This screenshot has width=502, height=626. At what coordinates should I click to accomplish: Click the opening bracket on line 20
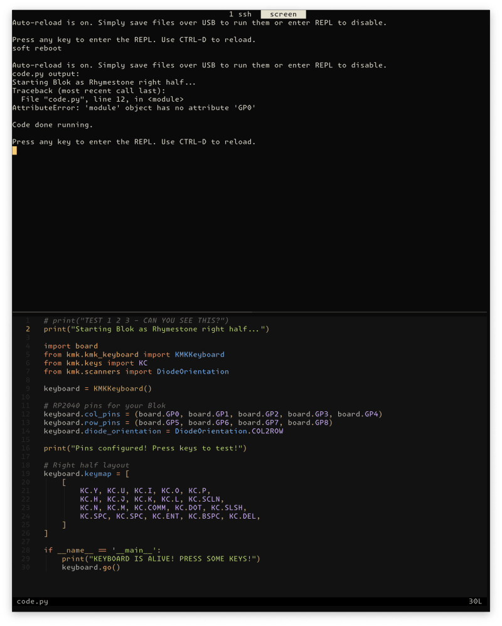pos(63,482)
